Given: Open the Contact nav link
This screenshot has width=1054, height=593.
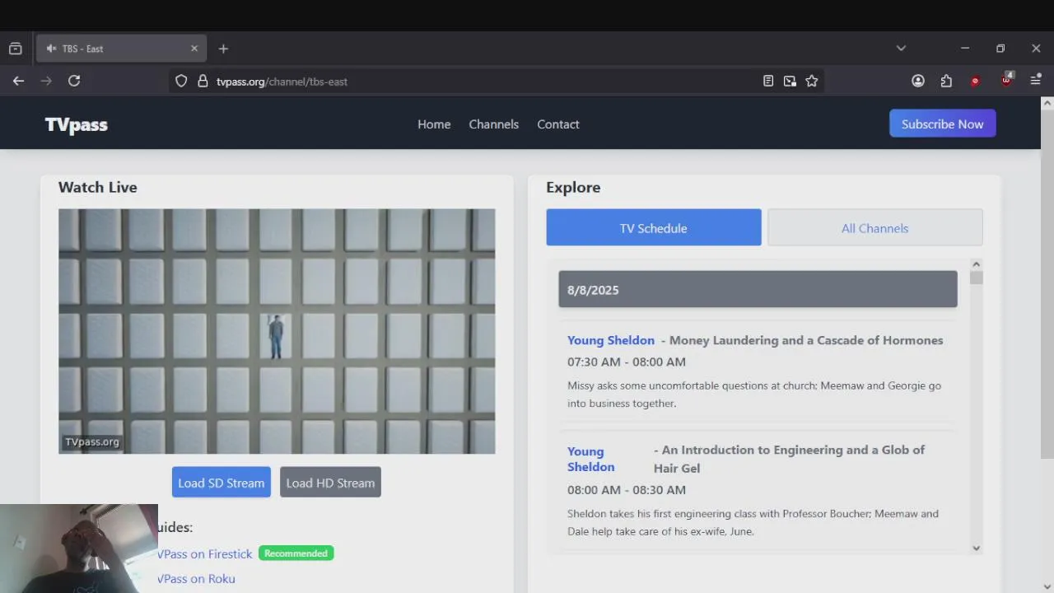Looking at the screenshot, I should pos(558,124).
